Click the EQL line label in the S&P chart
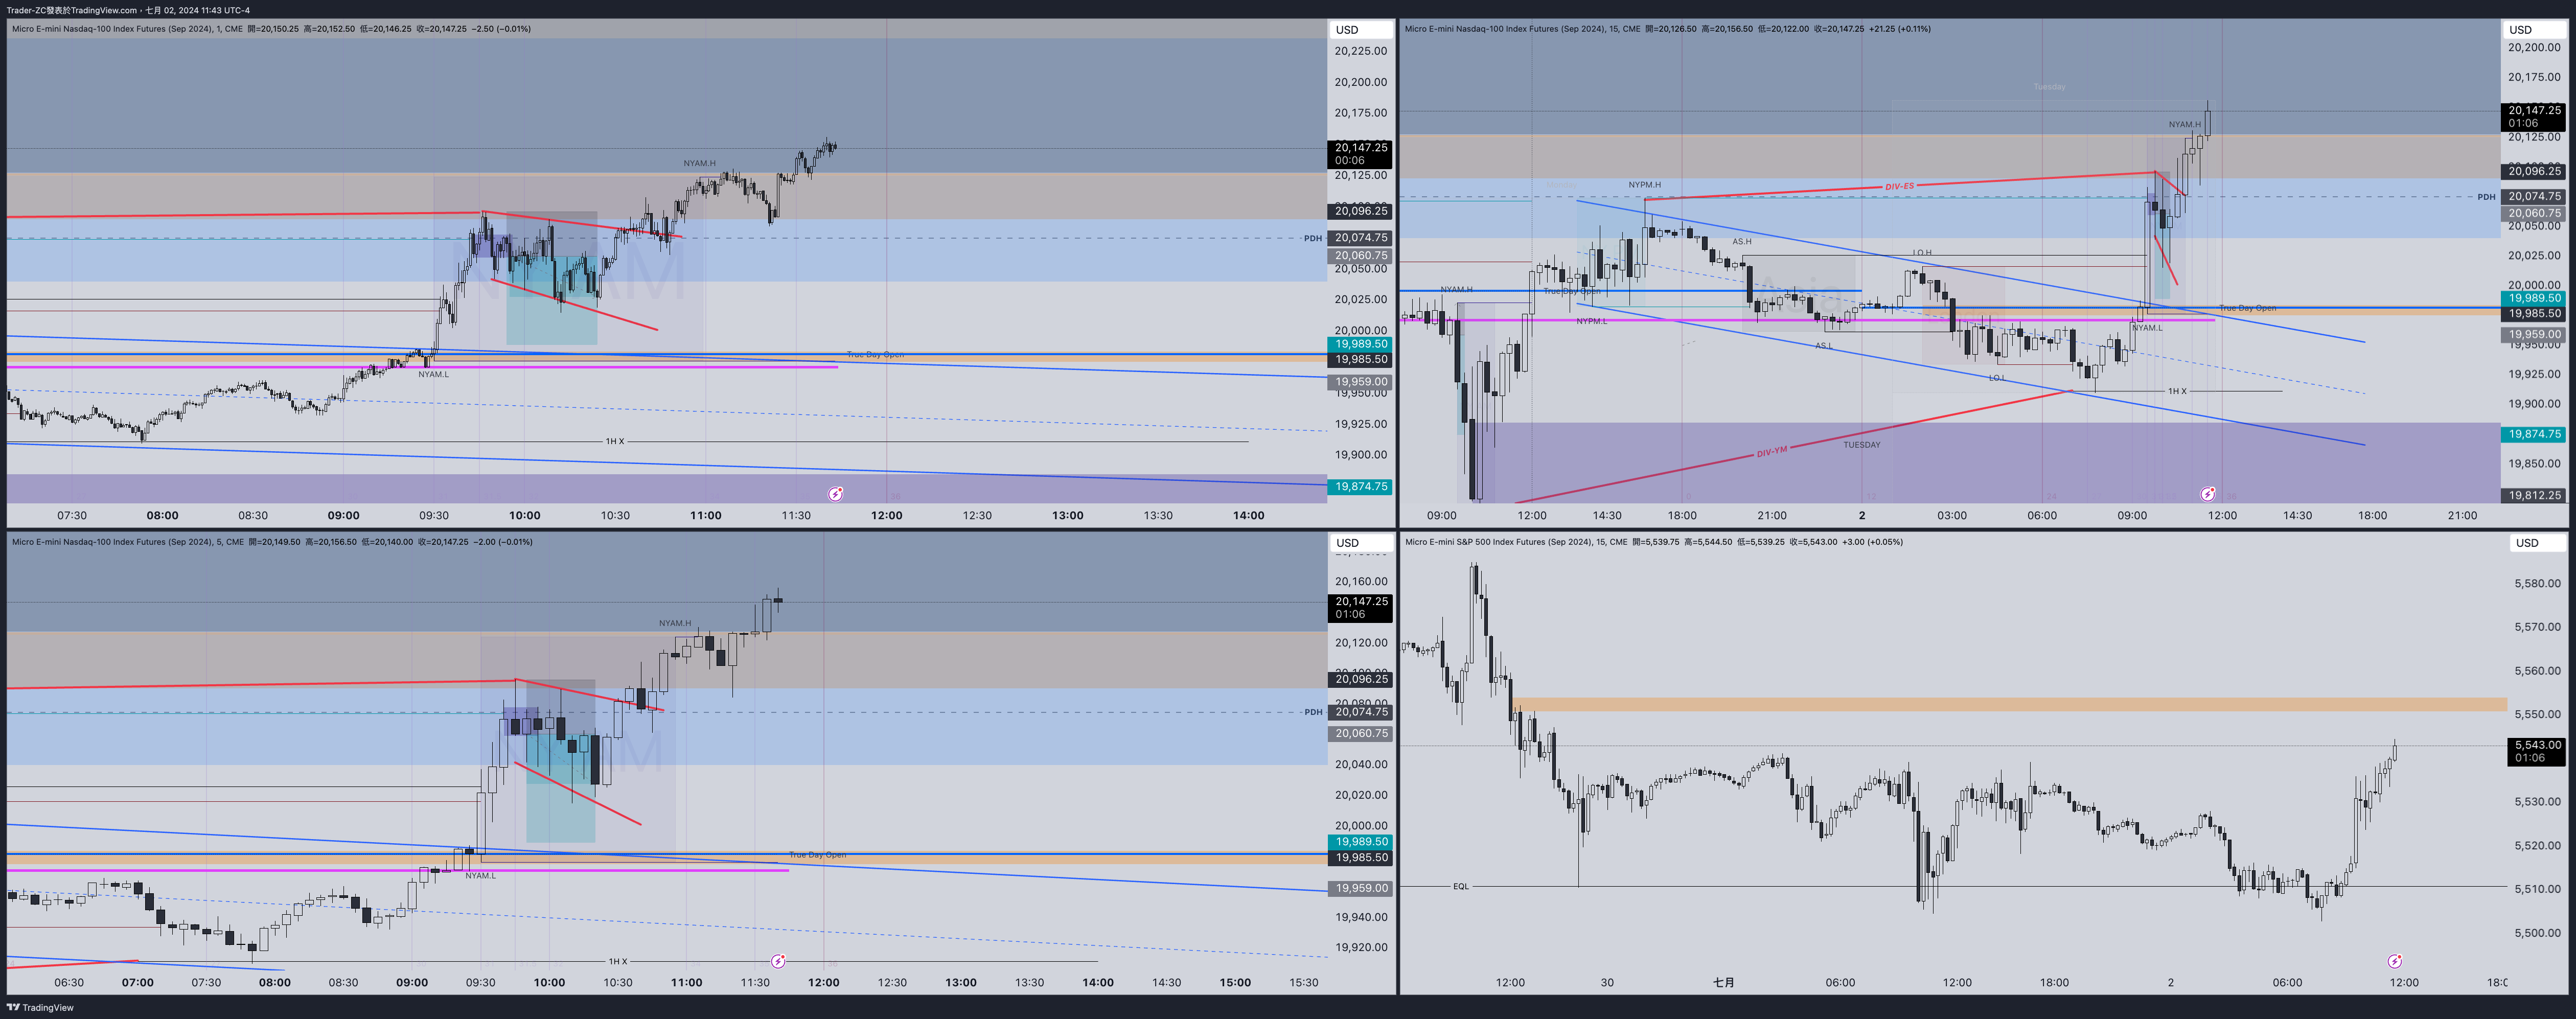 (1460, 886)
